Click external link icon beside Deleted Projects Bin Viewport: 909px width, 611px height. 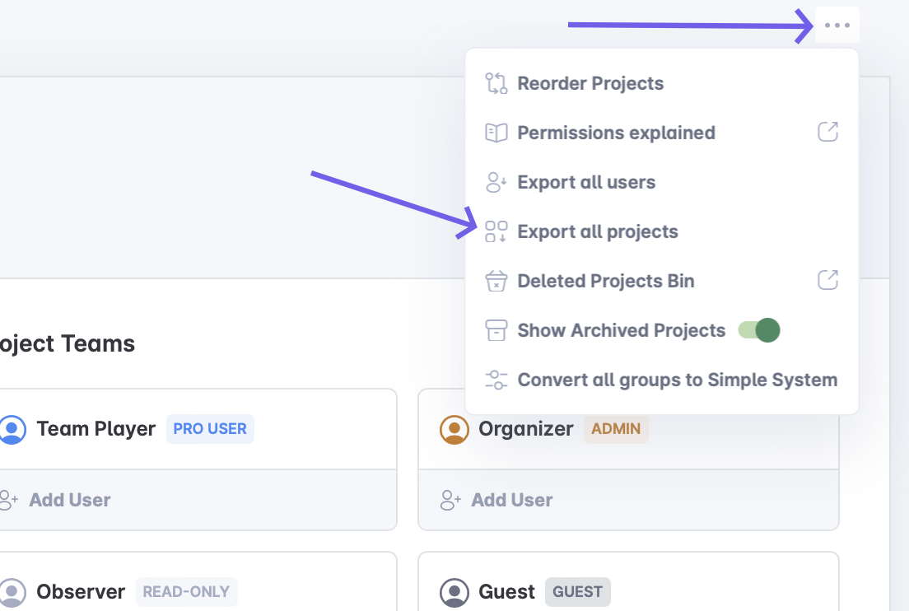tap(827, 280)
